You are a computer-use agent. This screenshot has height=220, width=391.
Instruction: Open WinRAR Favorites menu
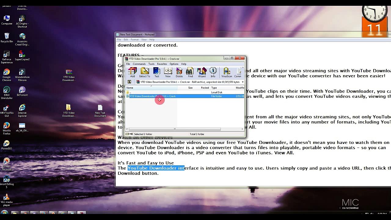pyautogui.click(x=162, y=64)
